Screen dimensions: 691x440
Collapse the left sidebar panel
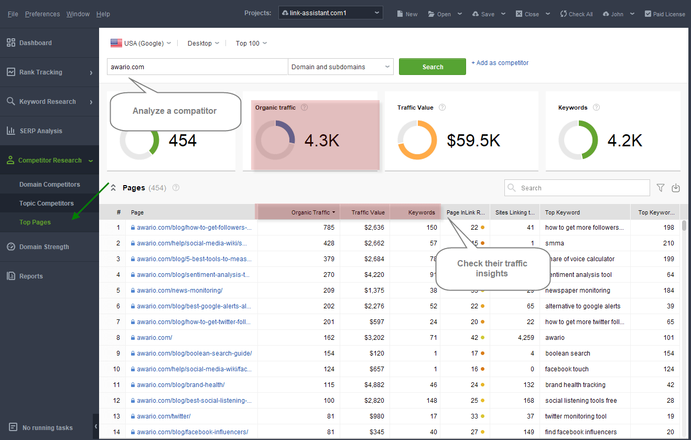click(96, 427)
